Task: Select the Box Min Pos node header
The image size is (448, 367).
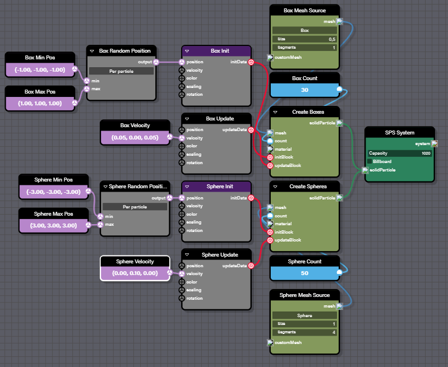Action: (40, 58)
